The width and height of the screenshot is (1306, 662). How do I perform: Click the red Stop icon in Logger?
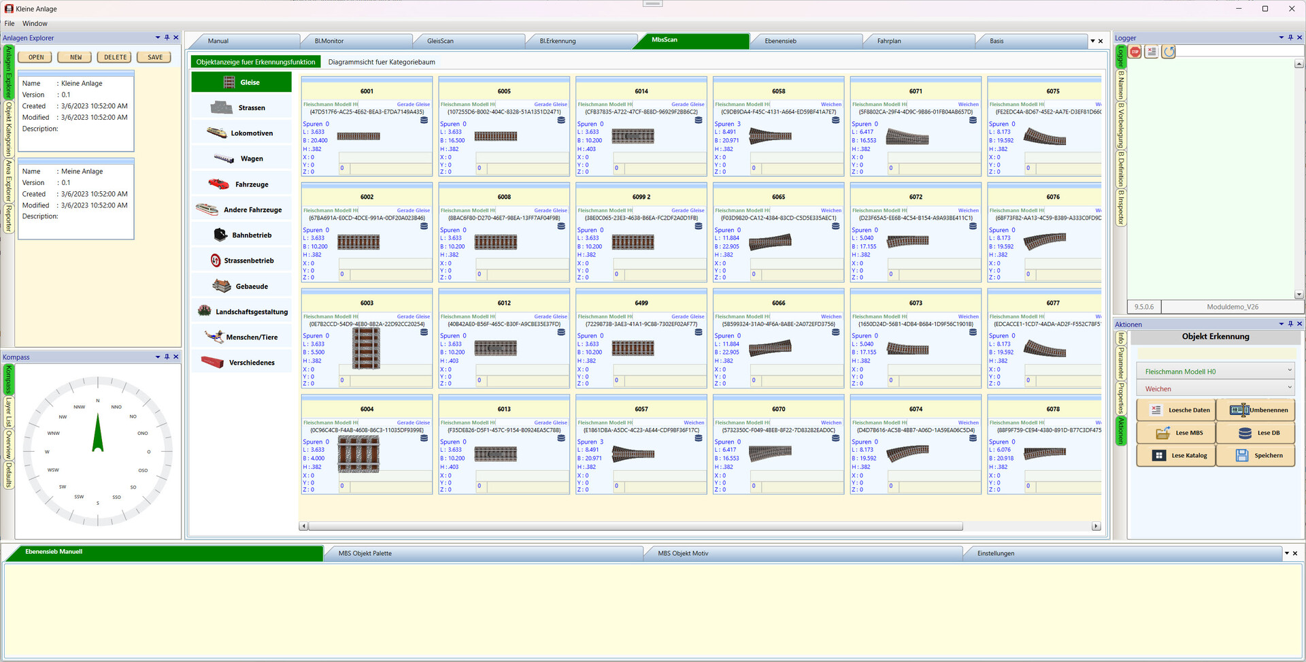pyautogui.click(x=1135, y=52)
